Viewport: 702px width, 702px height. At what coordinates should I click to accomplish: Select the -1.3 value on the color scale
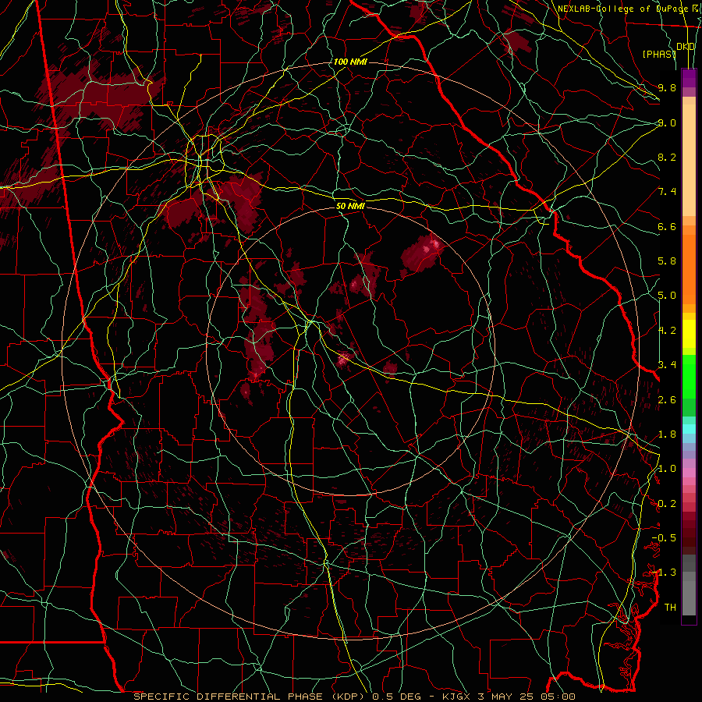664,573
